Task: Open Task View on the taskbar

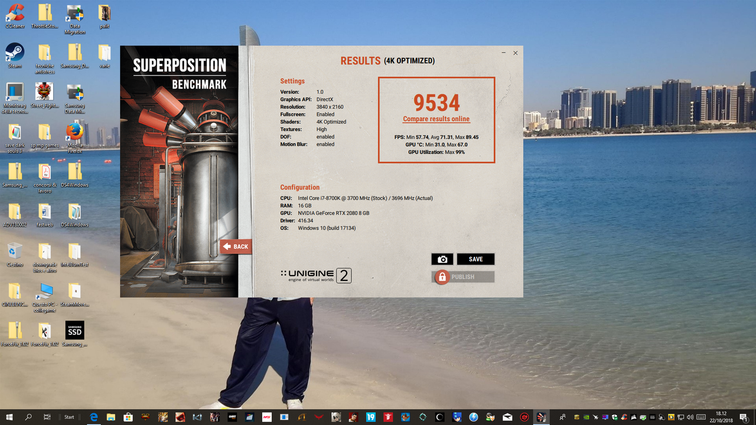Action: click(x=47, y=417)
